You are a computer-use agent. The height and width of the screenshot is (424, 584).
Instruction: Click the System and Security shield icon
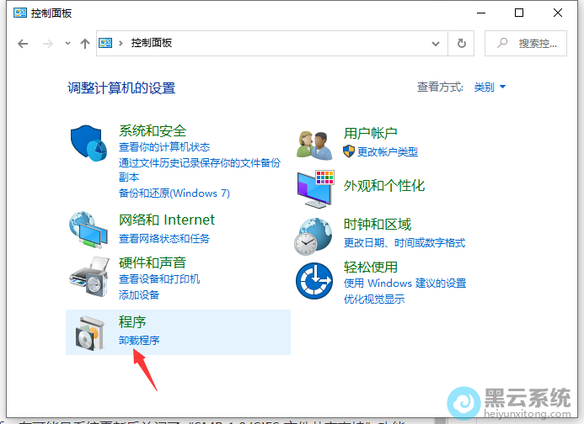click(x=88, y=146)
